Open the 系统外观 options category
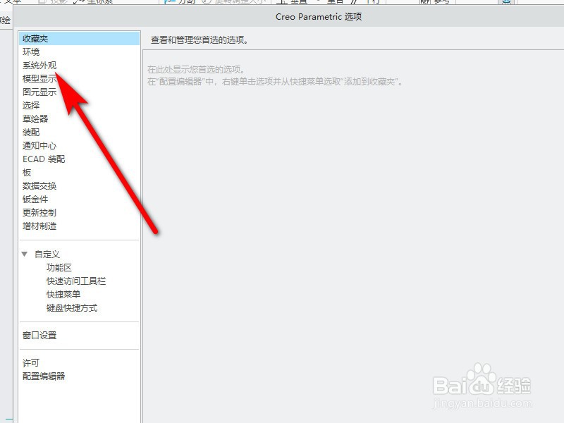This screenshot has width=564, height=423. [39, 65]
